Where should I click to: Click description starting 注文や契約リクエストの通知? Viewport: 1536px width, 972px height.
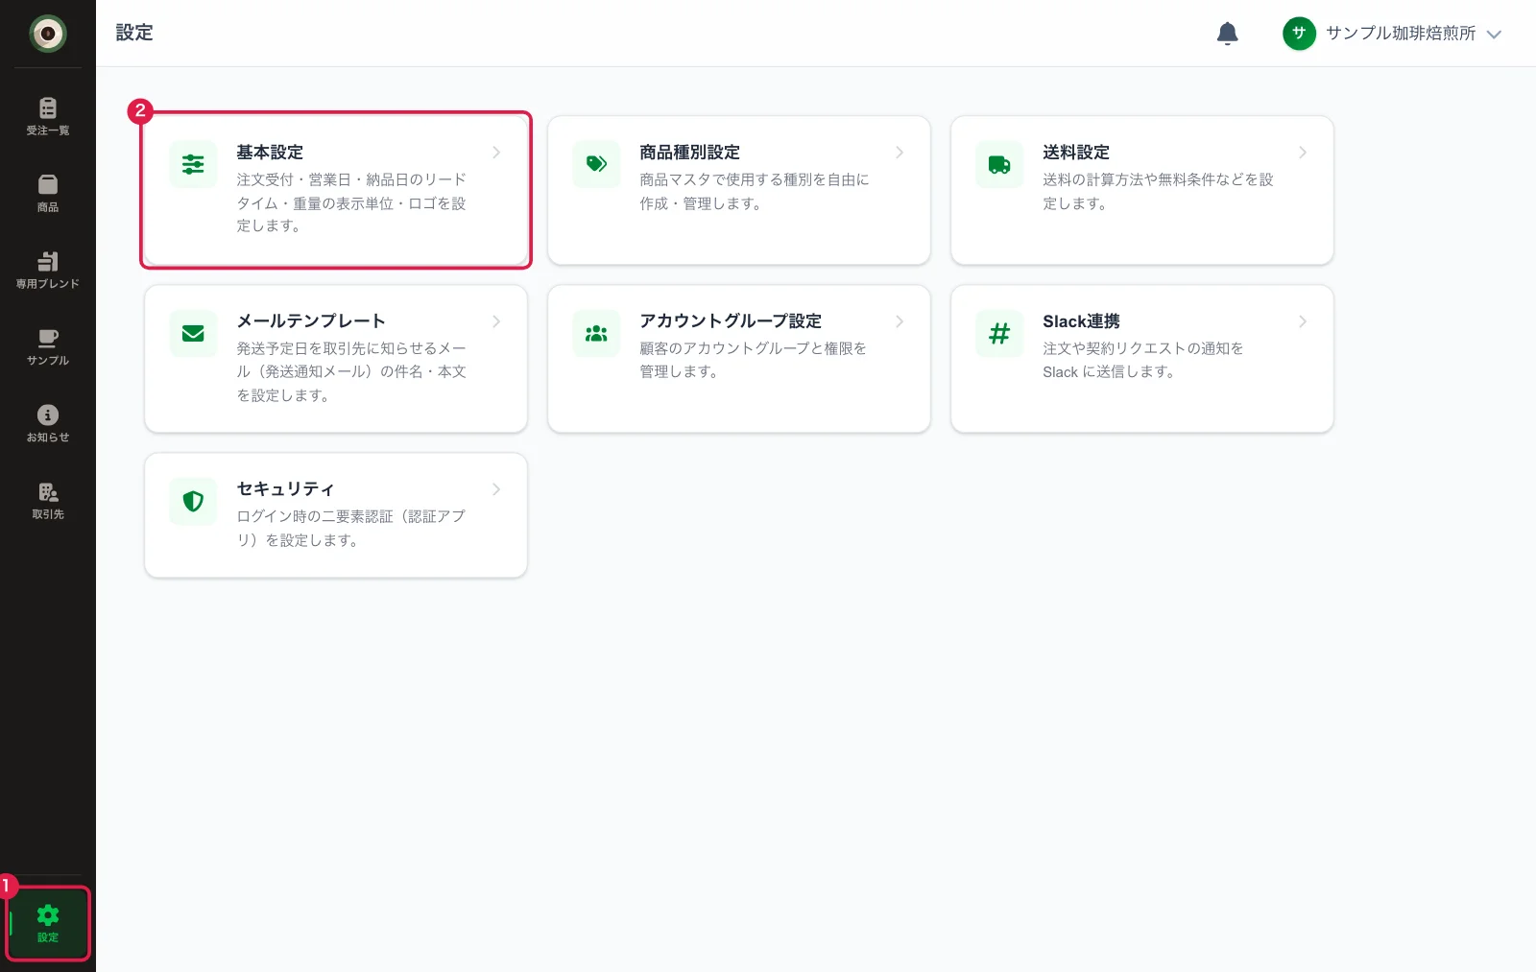[1143, 360]
